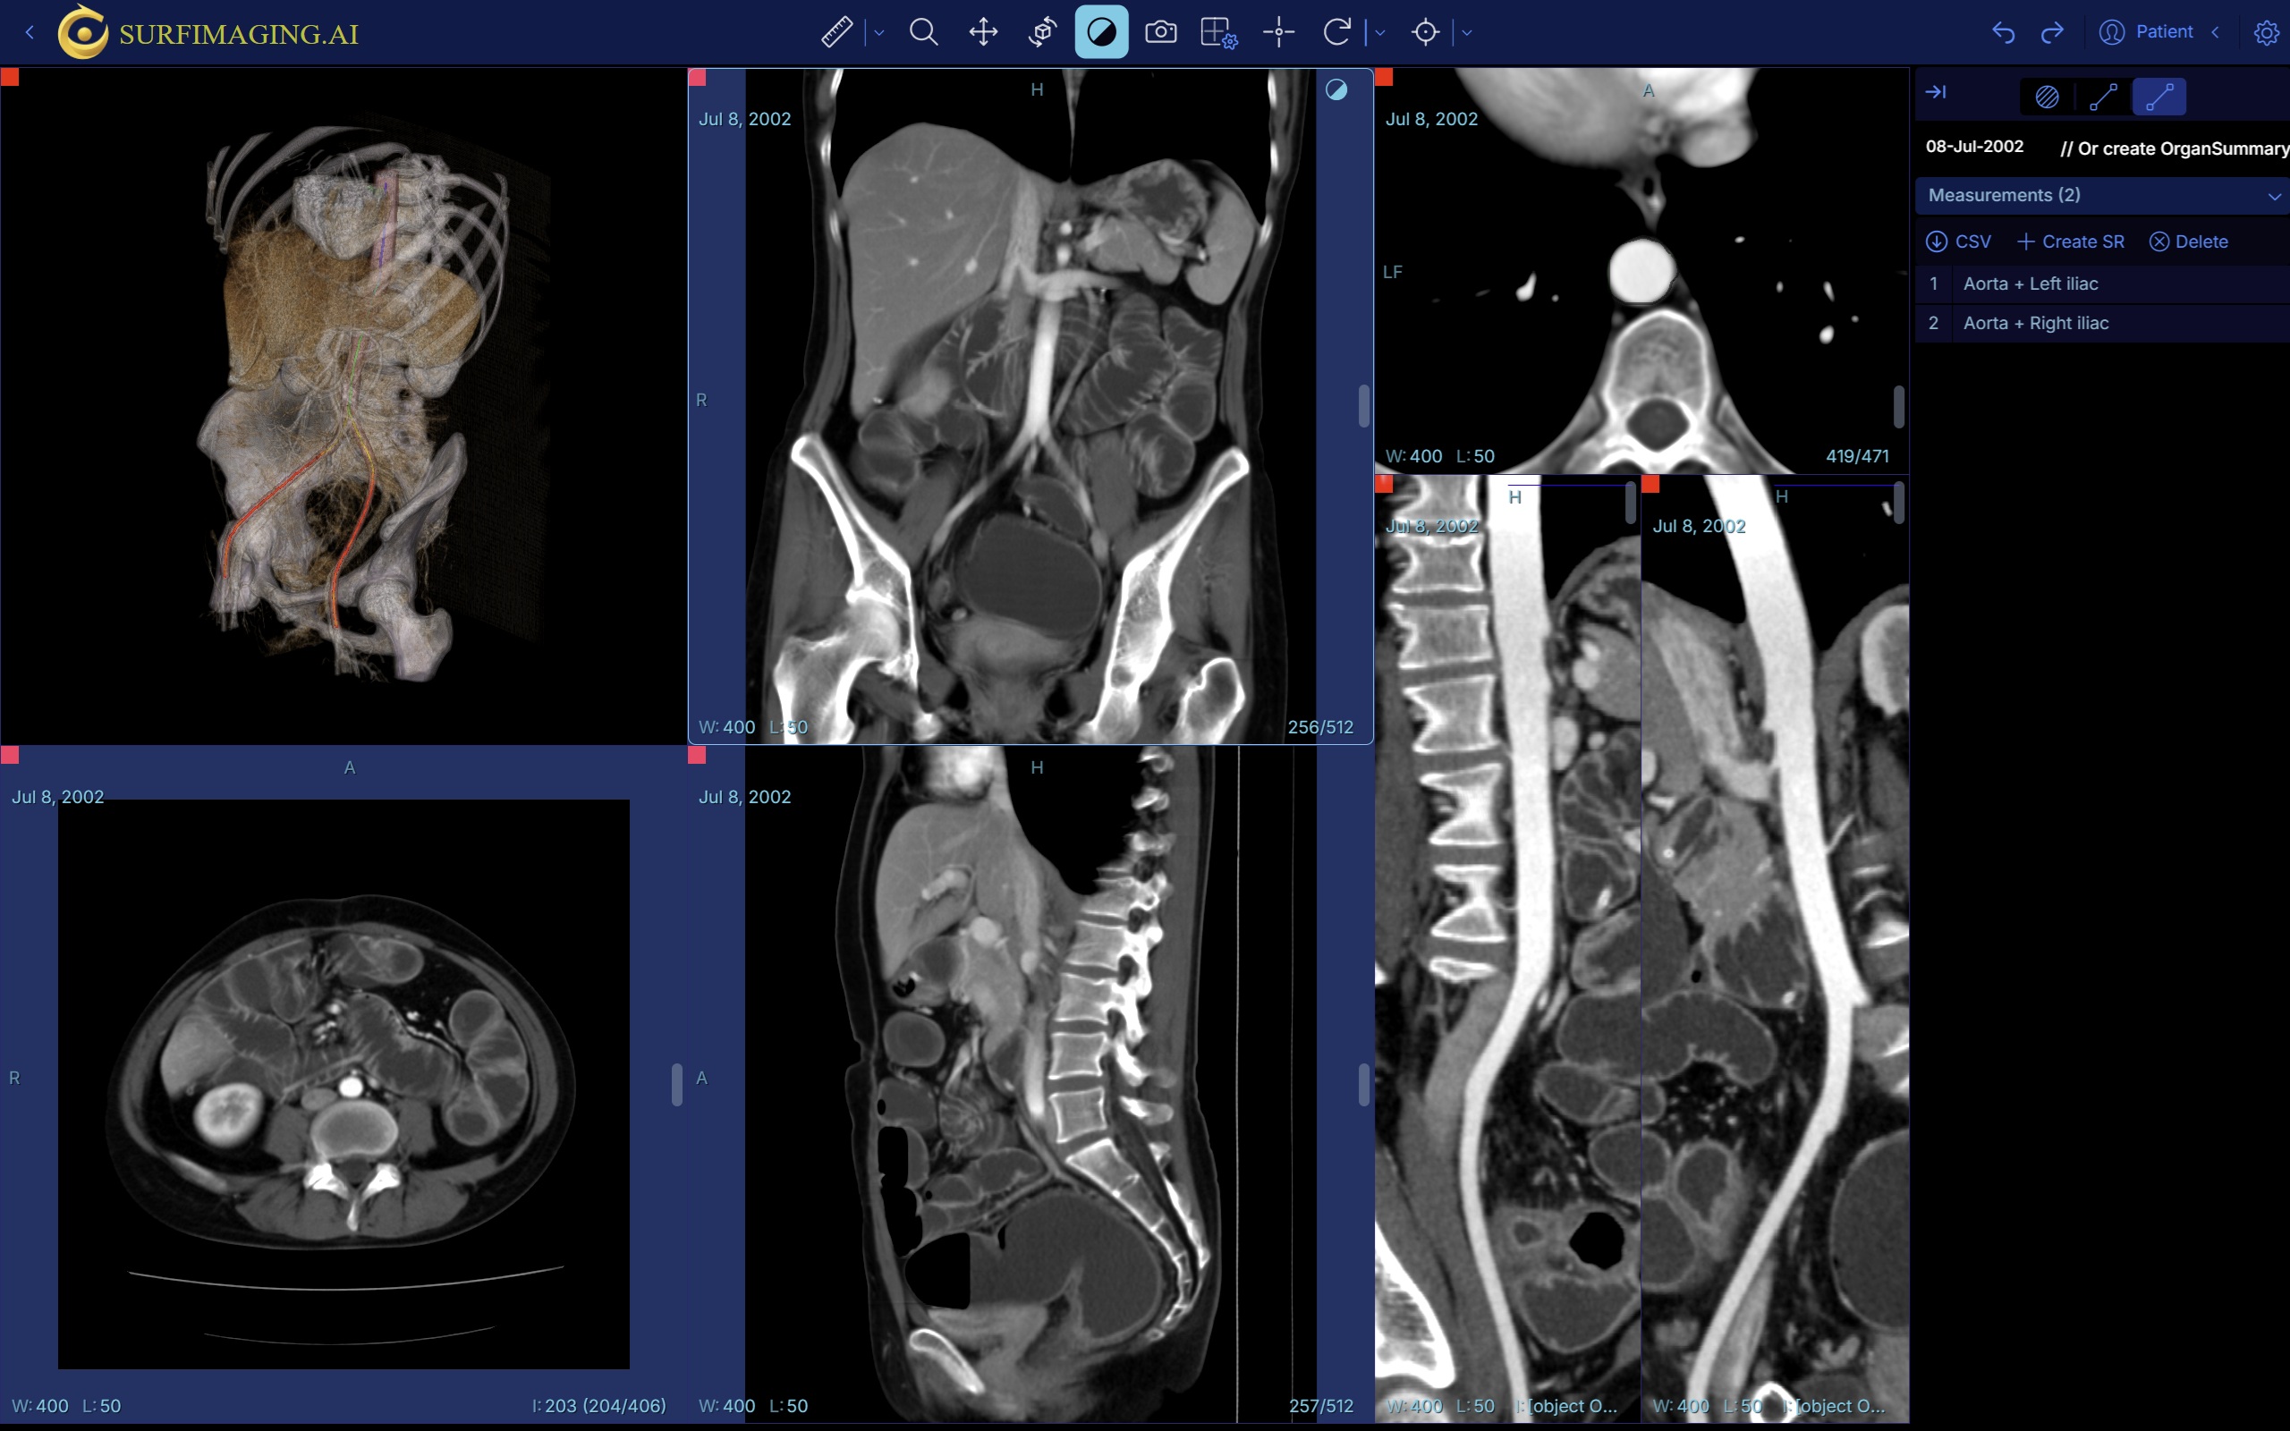Viewport: 2290px width, 1431px height.
Task: Delete the measurements with Delete button
Action: pyautogui.click(x=2191, y=241)
